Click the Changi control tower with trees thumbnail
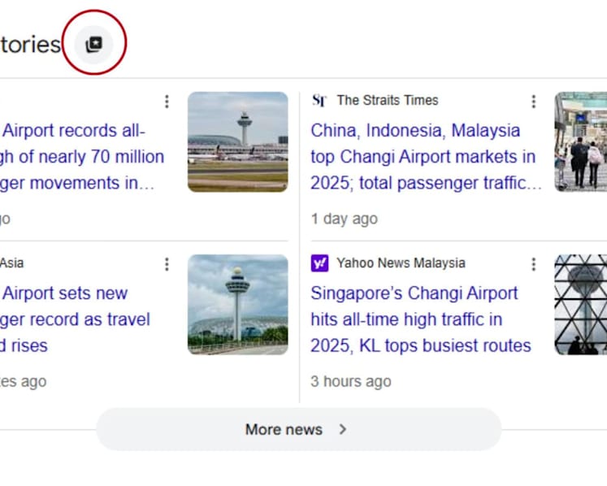607x486 pixels. pyautogui.click(x=238, y=305)
